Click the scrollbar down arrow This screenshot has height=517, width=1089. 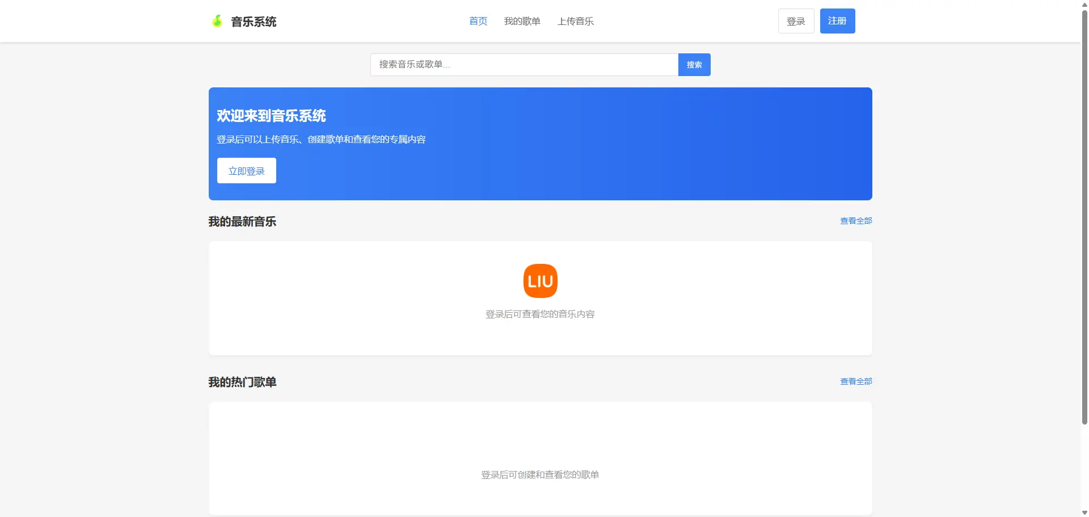coord(1084,512)
